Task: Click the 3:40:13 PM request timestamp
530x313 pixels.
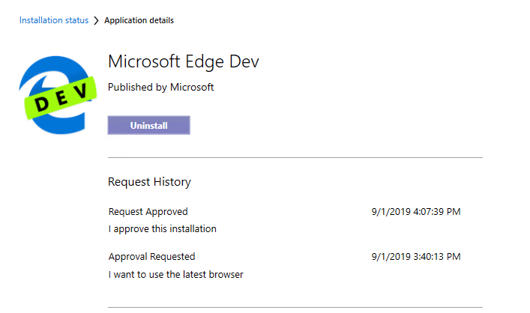Action: click(415, 257)
